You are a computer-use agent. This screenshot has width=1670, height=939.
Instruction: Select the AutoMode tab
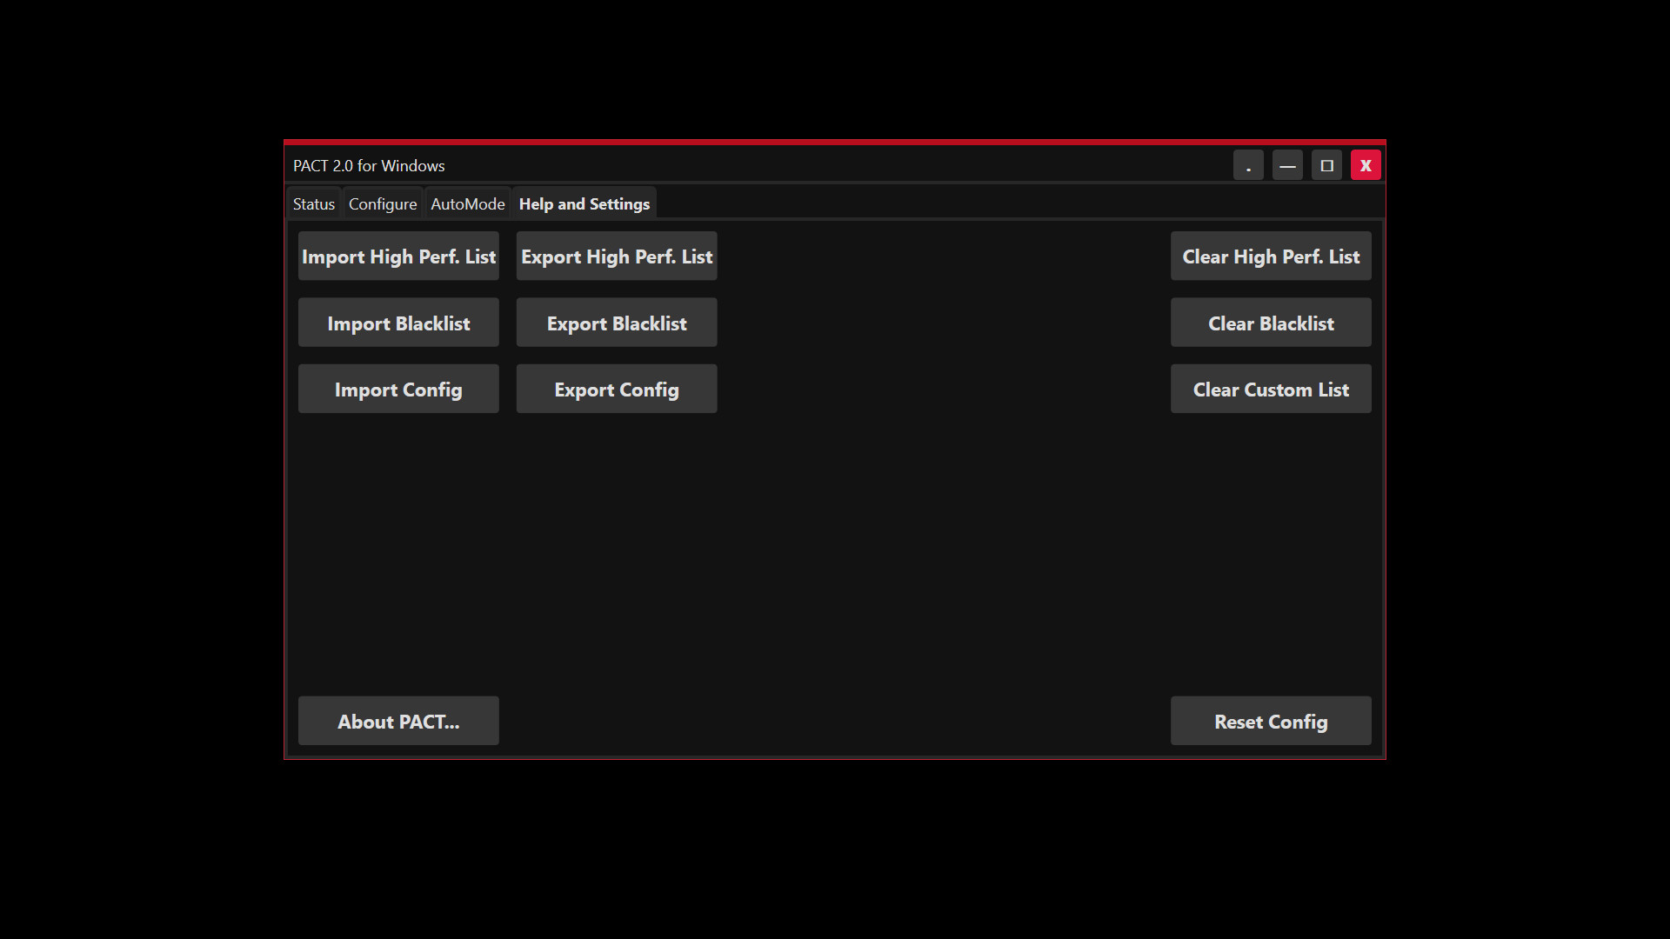[467, 203]
